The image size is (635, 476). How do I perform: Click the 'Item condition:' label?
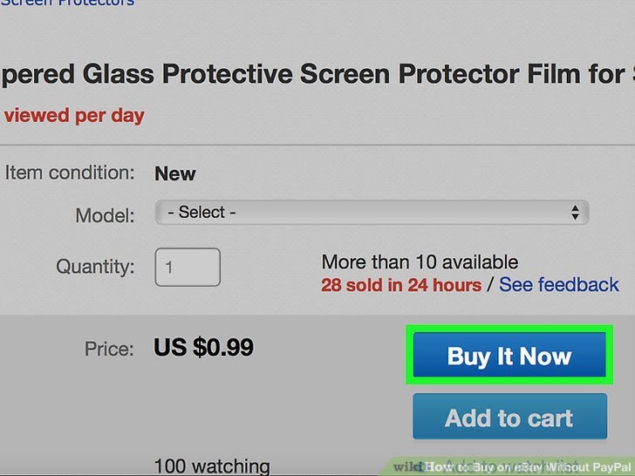click(70, 173)
